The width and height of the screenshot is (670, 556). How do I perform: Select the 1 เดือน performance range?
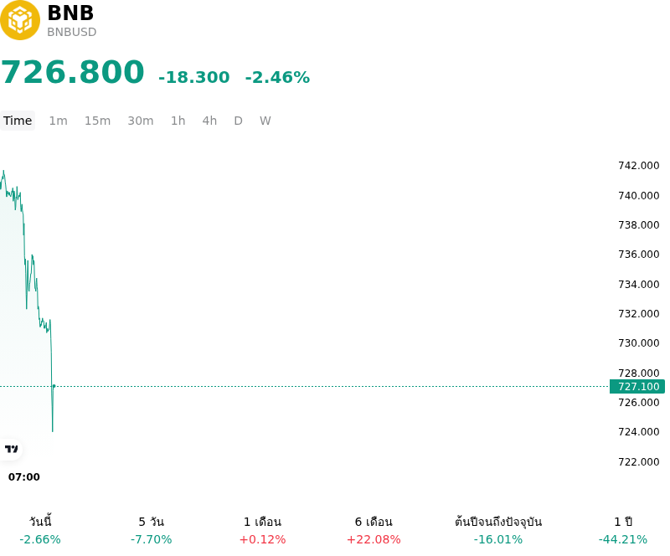coord(262,530)
